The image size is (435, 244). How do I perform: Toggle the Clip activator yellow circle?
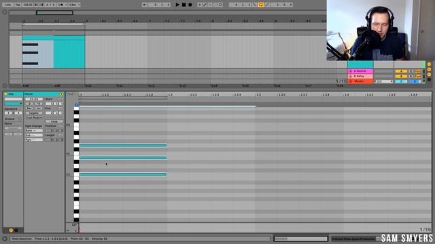coord(5,94)
